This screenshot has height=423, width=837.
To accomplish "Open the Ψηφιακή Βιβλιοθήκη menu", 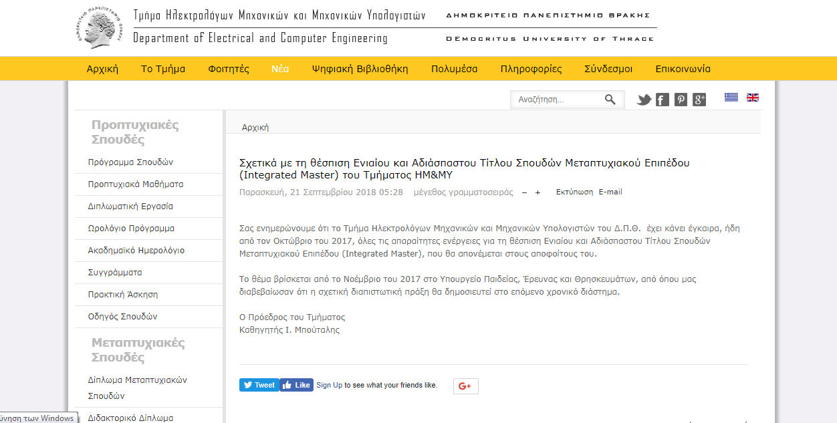I will tap(360, 69).
